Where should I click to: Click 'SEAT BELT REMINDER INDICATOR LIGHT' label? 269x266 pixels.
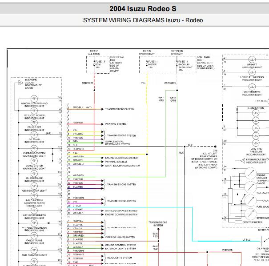coord(34,229)
